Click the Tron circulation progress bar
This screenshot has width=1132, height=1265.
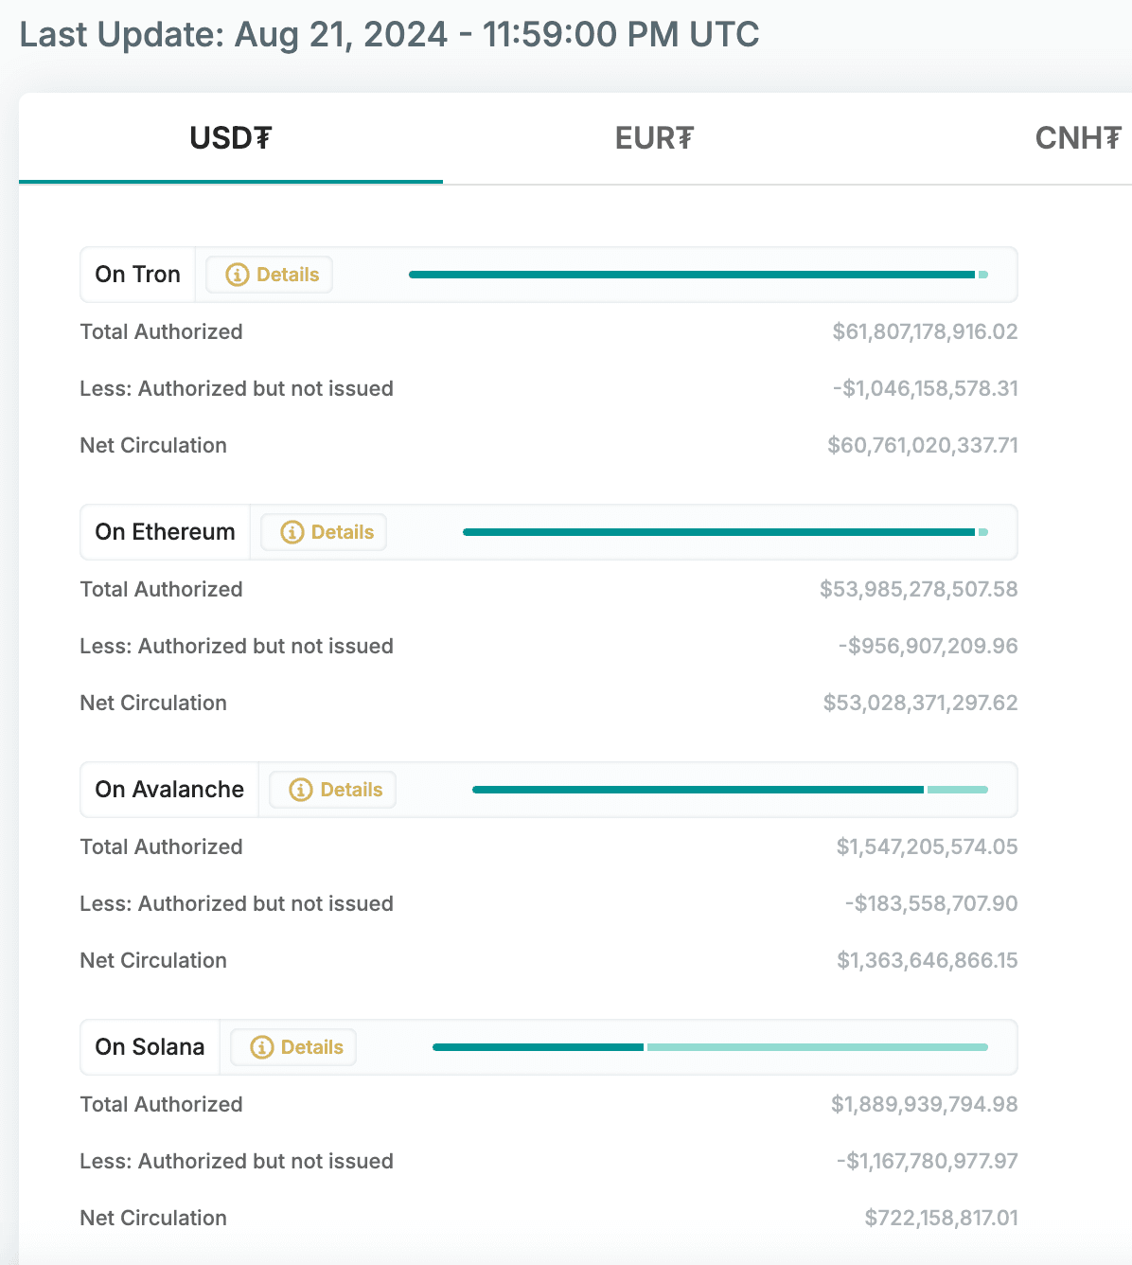[x=699, y=275]
